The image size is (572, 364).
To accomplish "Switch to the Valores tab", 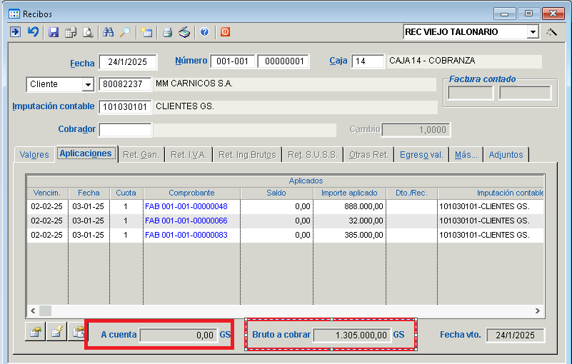I will coord(34,155).
